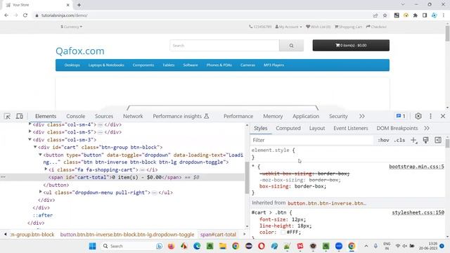Open the issues counter badge showing 1

pyautogui.click(x=401, y=116)
